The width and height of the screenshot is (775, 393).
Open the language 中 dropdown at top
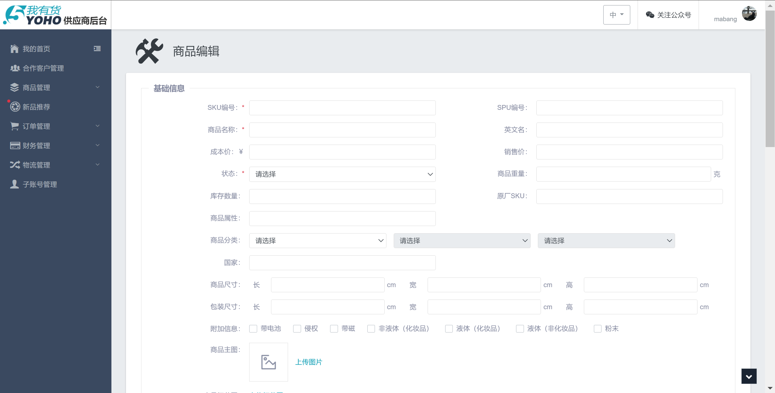click(616, 15)
